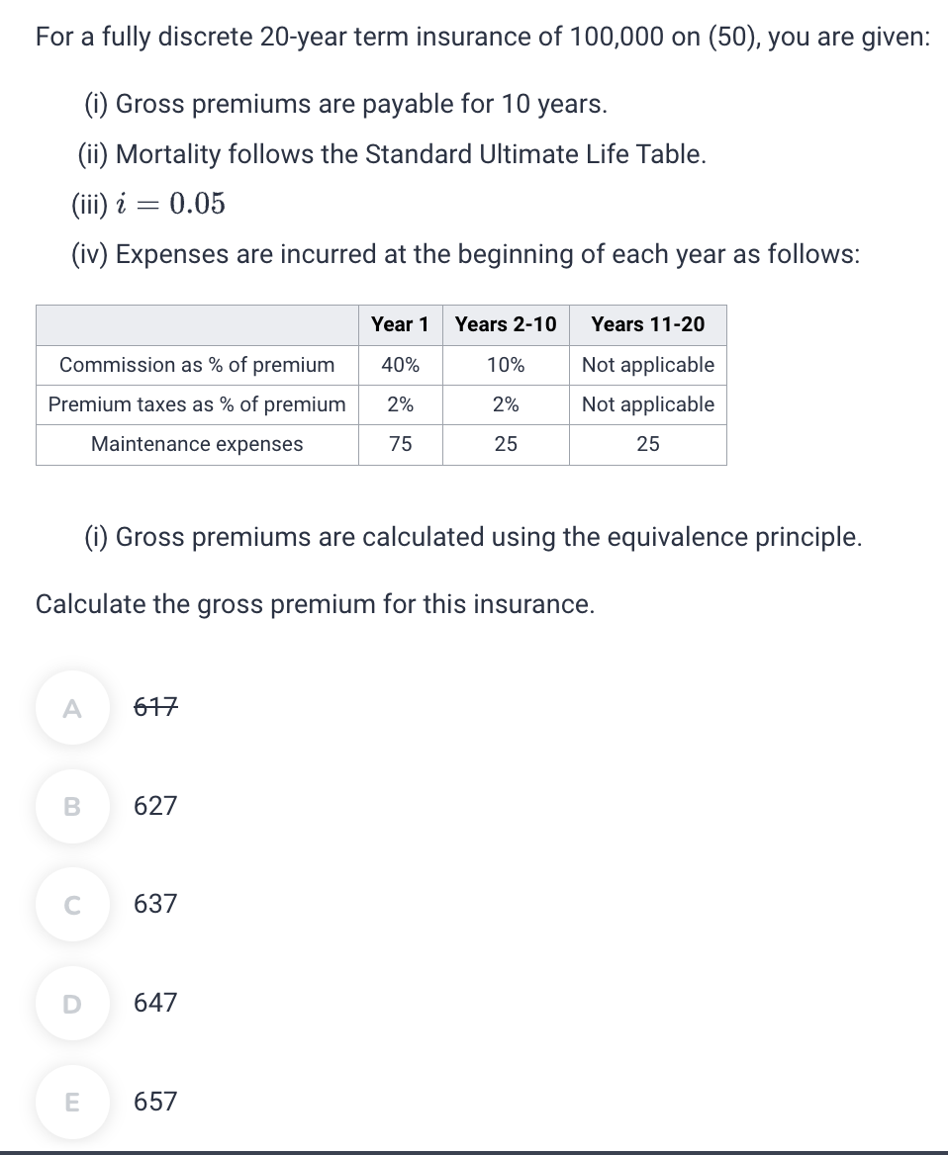Choose the answer value 627
The image size is (948, 1155).
154,806
